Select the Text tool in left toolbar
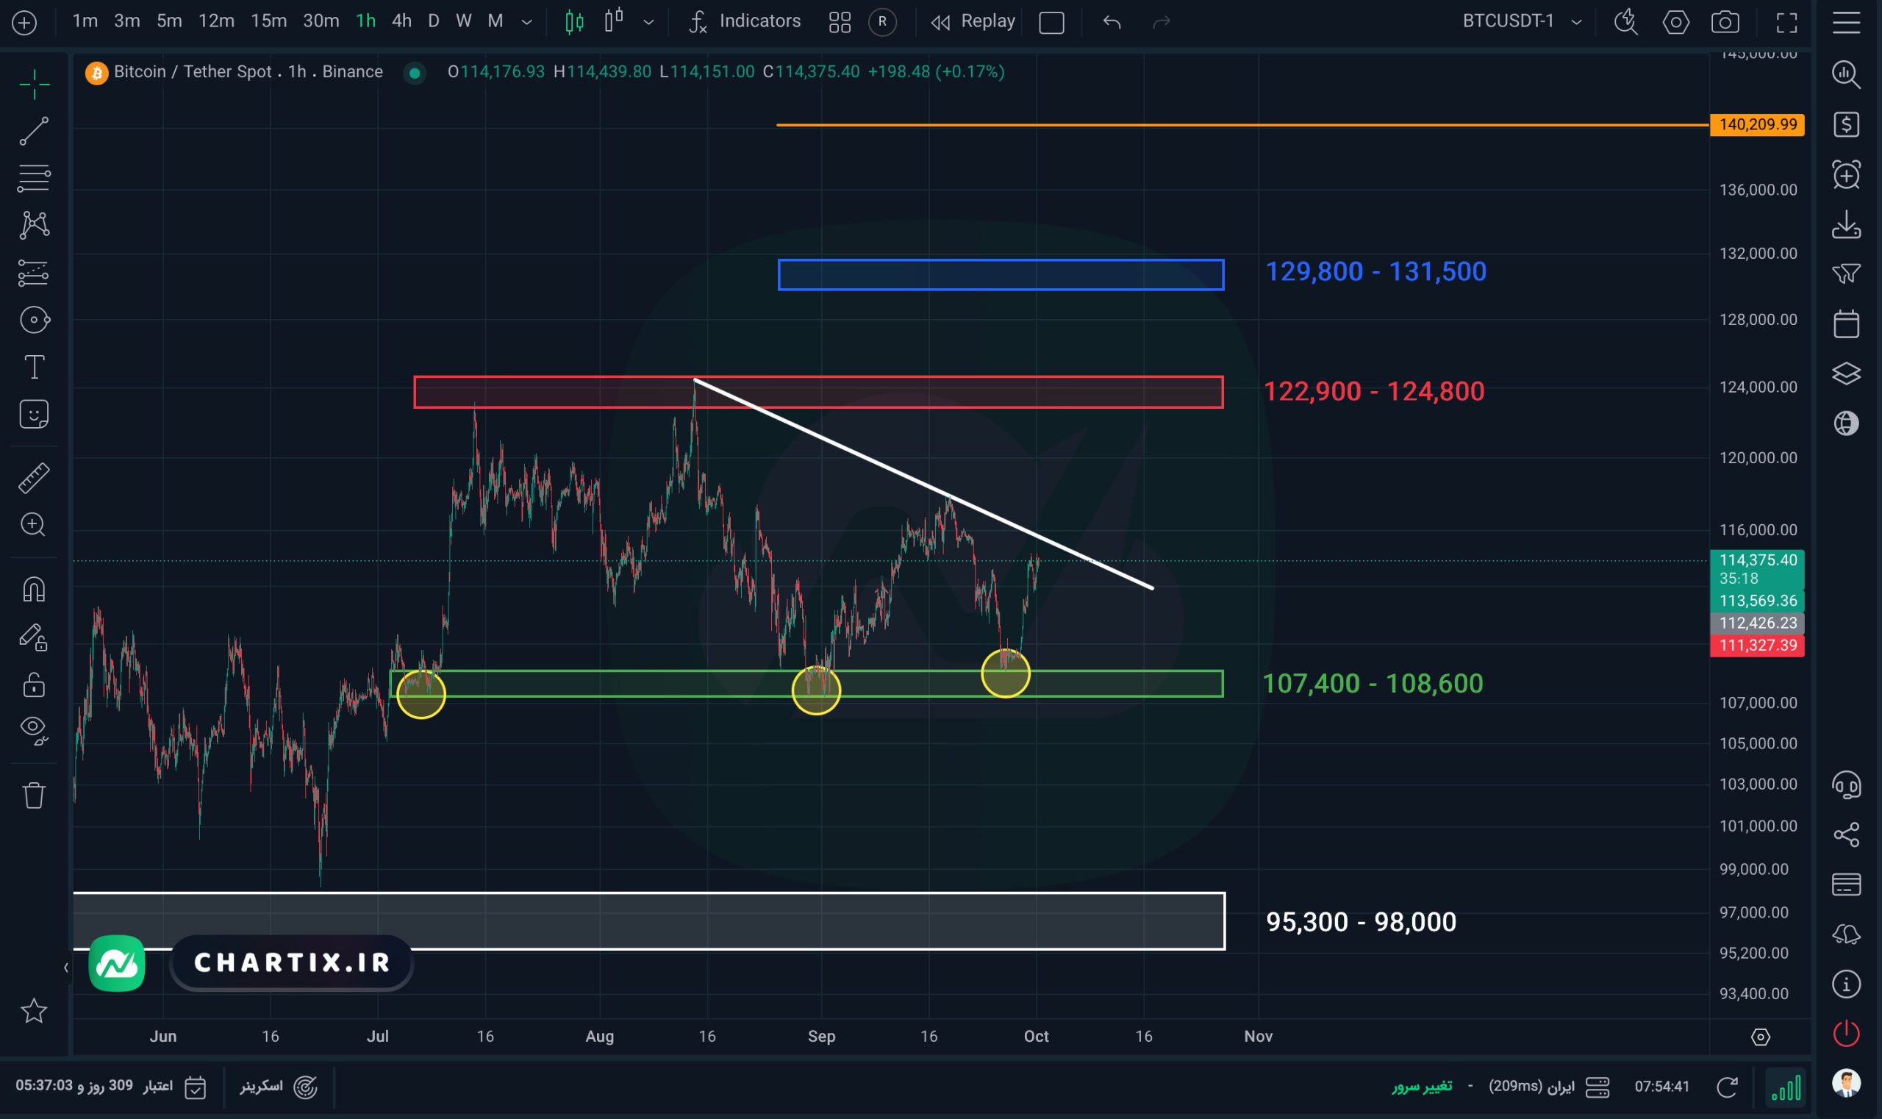1882x1119 pixels. [x=34, y=367]
